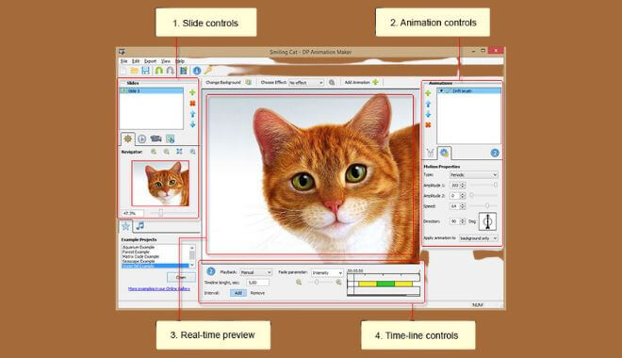The width and height of the screenshot is (622, 358).
Task: Click the export film icon in toolbar
Action: click(183, 71)
